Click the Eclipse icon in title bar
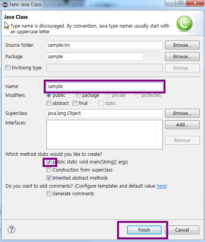This screenshot has width=205, height=242. pos(5,5)
